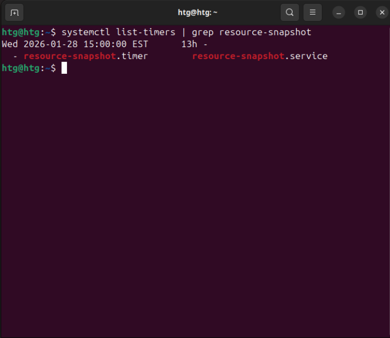
Task: Click the pipe character in the command
Action: 184,32
